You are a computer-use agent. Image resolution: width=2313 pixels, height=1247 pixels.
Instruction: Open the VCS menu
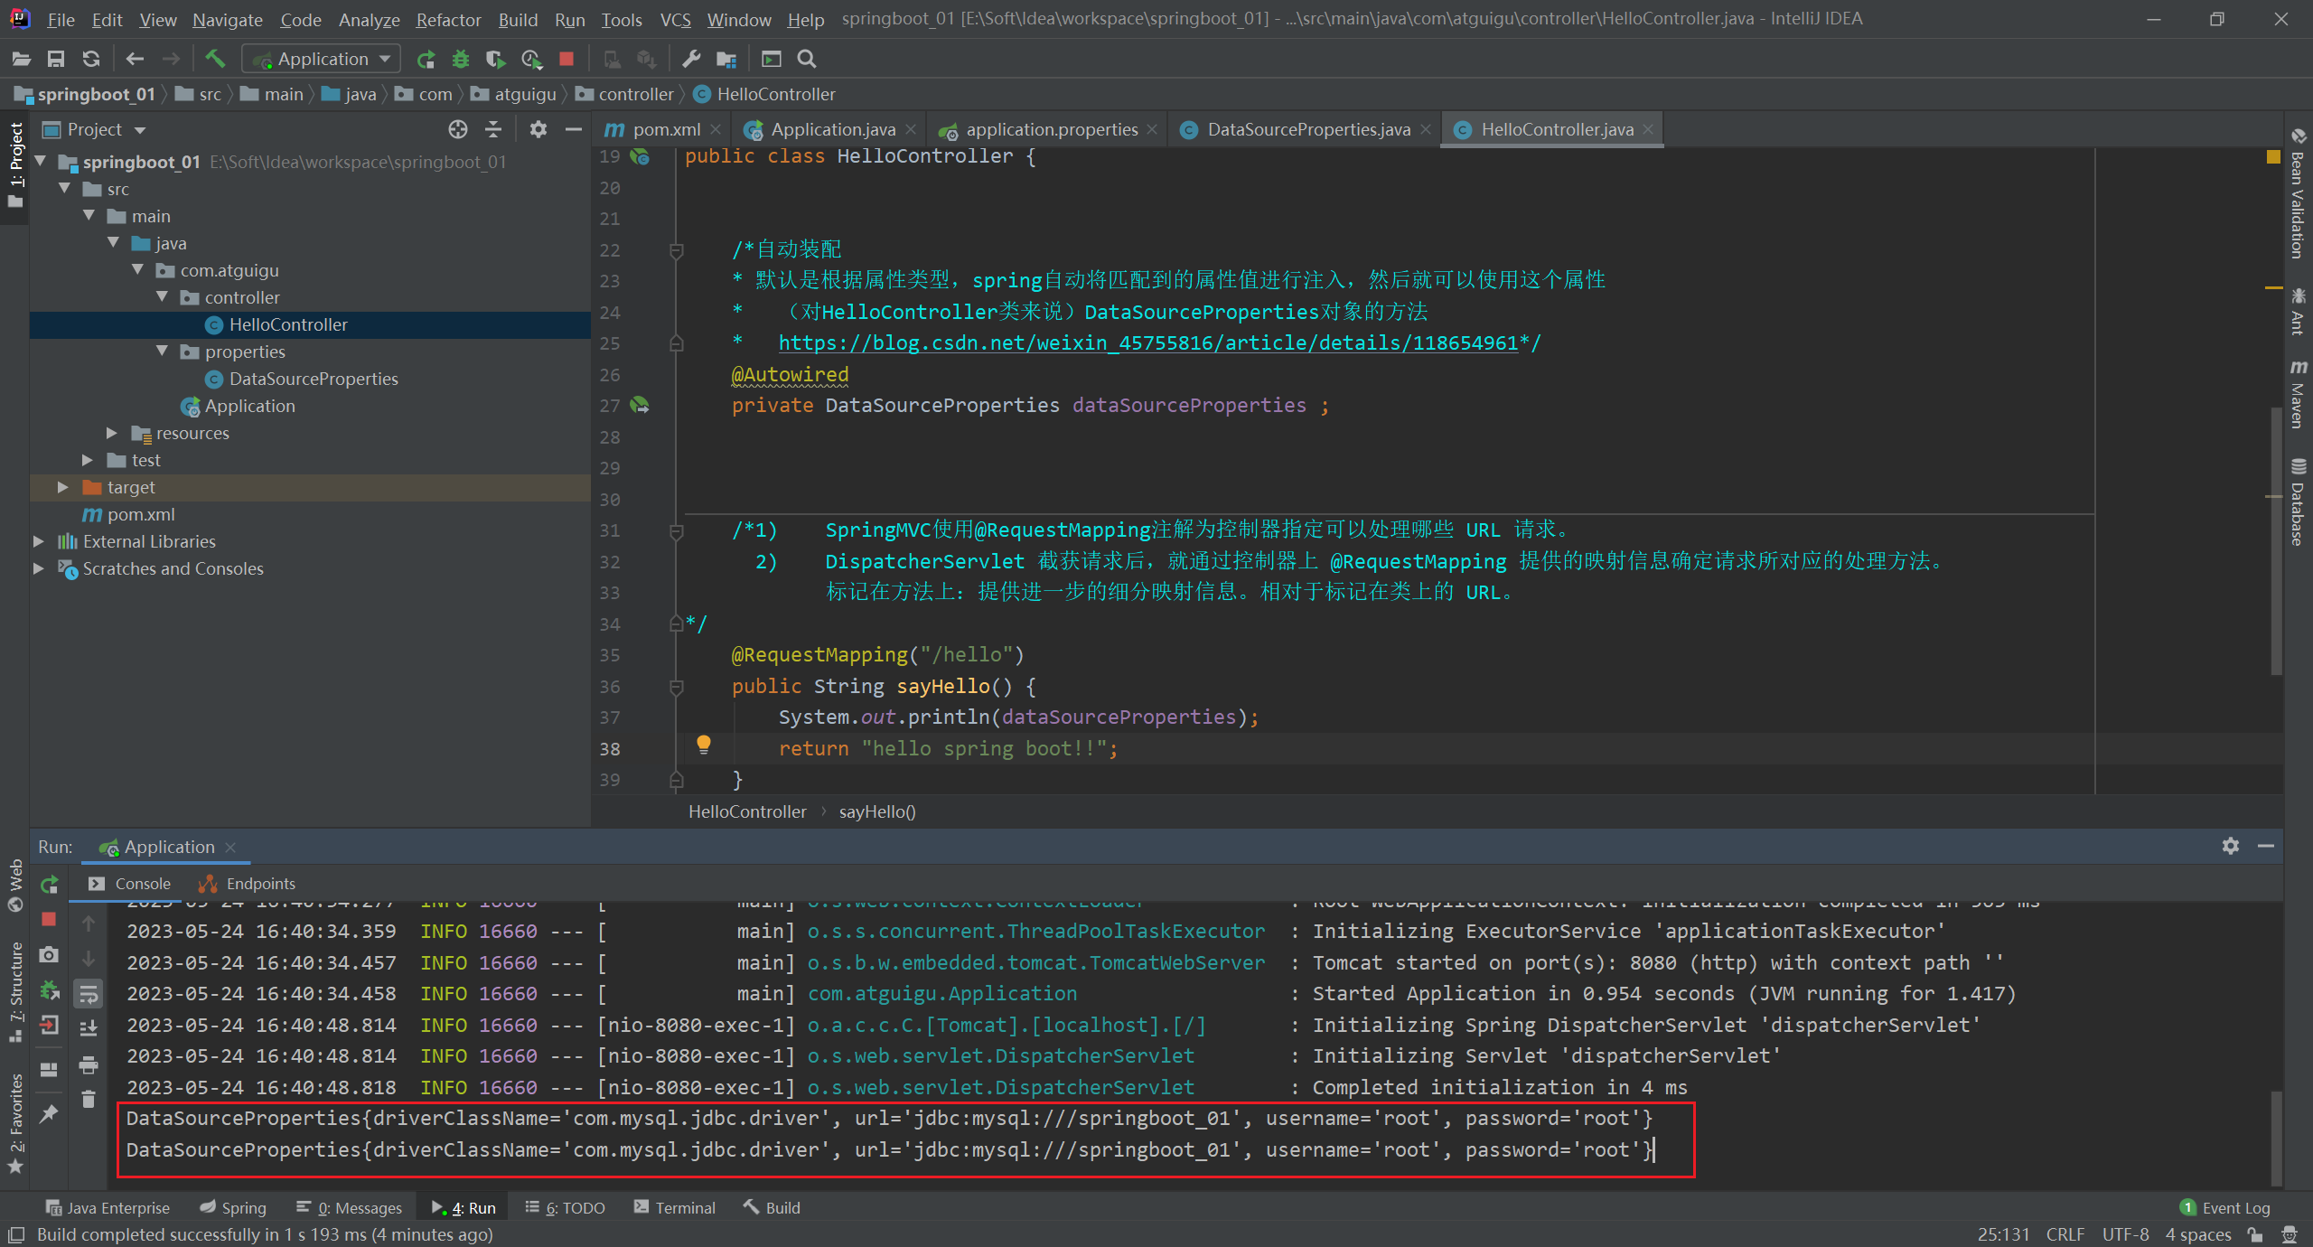(x=675, y=19)
